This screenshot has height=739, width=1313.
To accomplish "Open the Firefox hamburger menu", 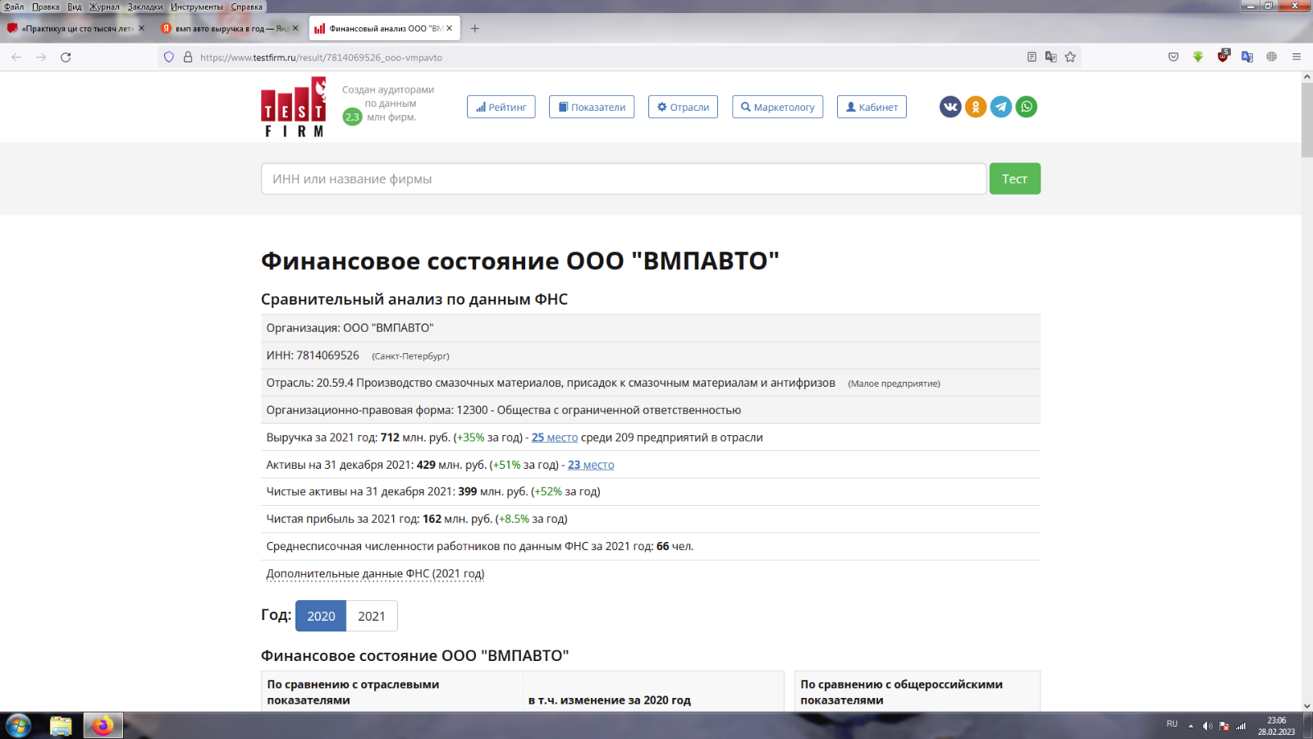I will 1297,57.
